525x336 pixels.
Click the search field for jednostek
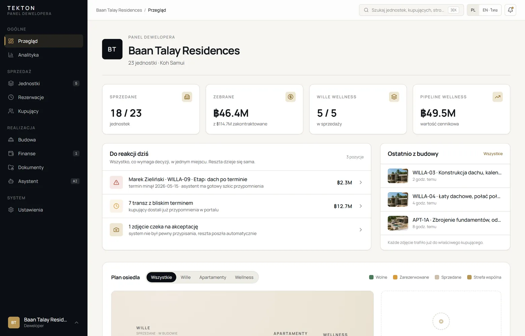pyautogui.click(x=411, y=10)
